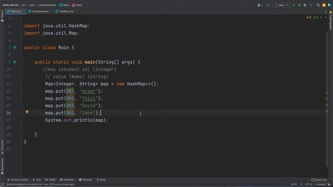Click the read-only lock icon in status bar
Image resolution: width=333 pixels, height=187 pixels.
(x=329, y=184)
